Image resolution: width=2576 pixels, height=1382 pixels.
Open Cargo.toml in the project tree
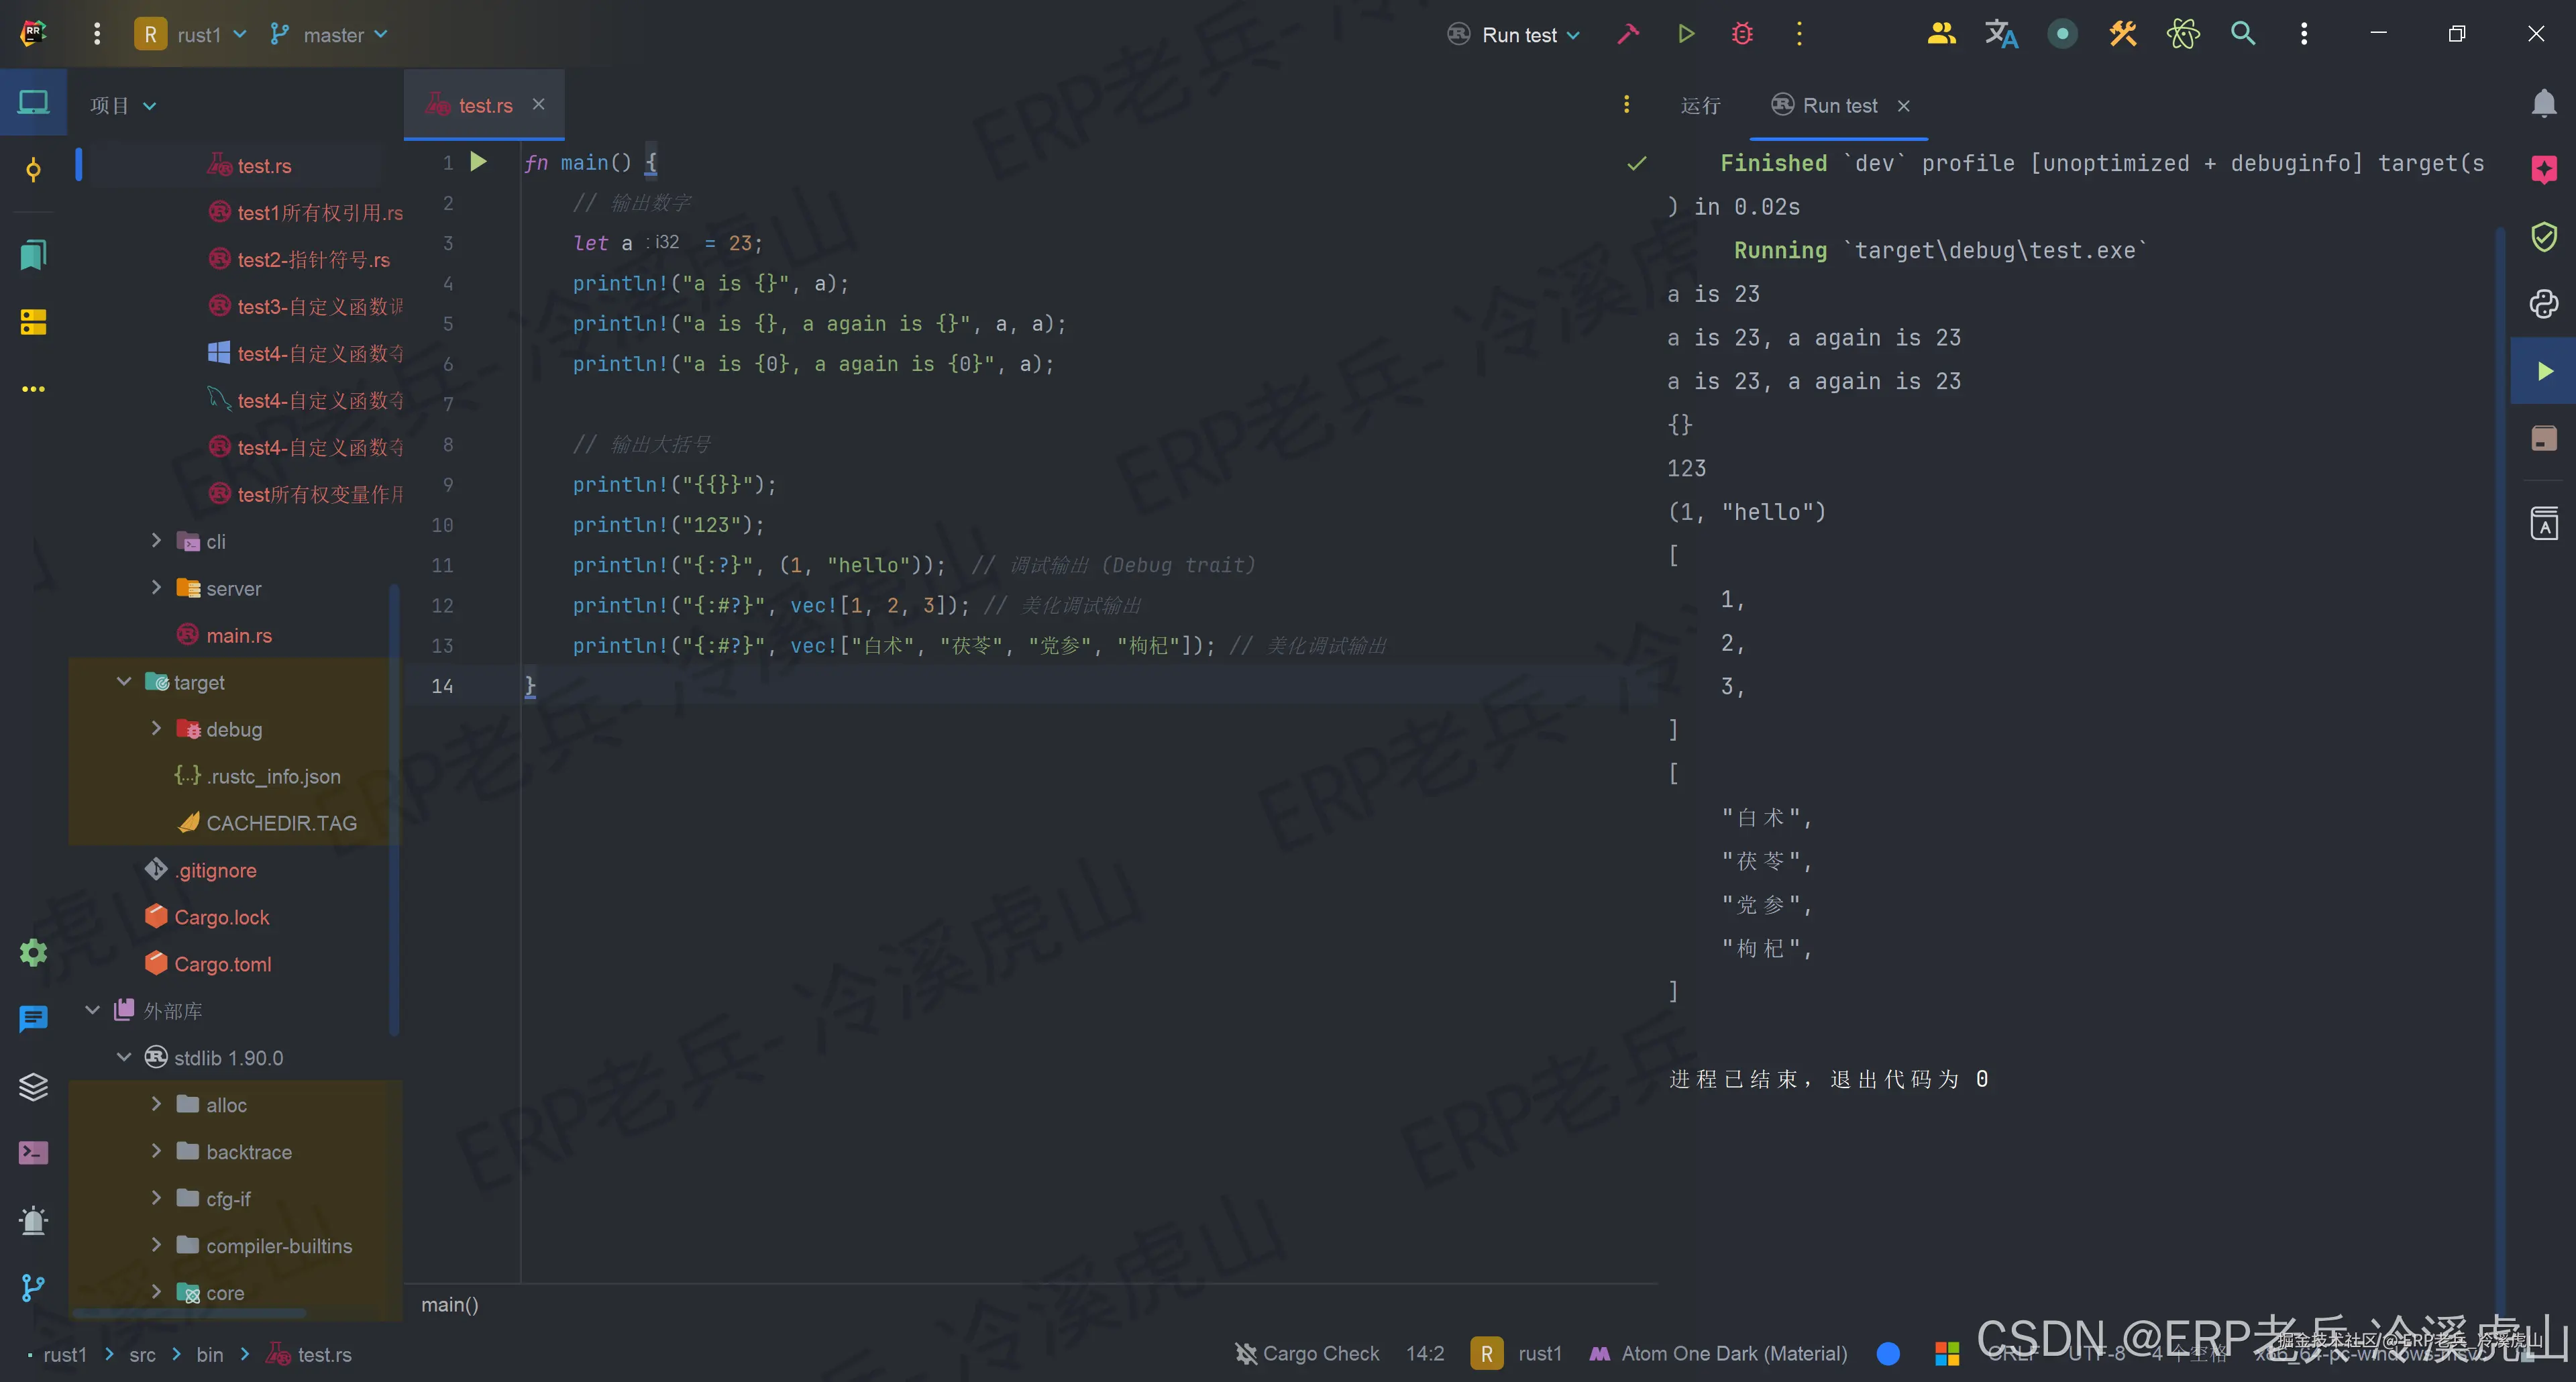click(222, 964)
